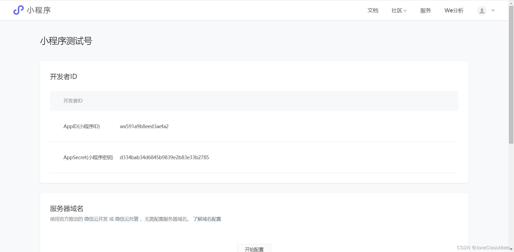Screen dimensions: 514x252
Task: Click the AppID(小程序ID) label
Action: pyautogui.click(x=82, y=127)
